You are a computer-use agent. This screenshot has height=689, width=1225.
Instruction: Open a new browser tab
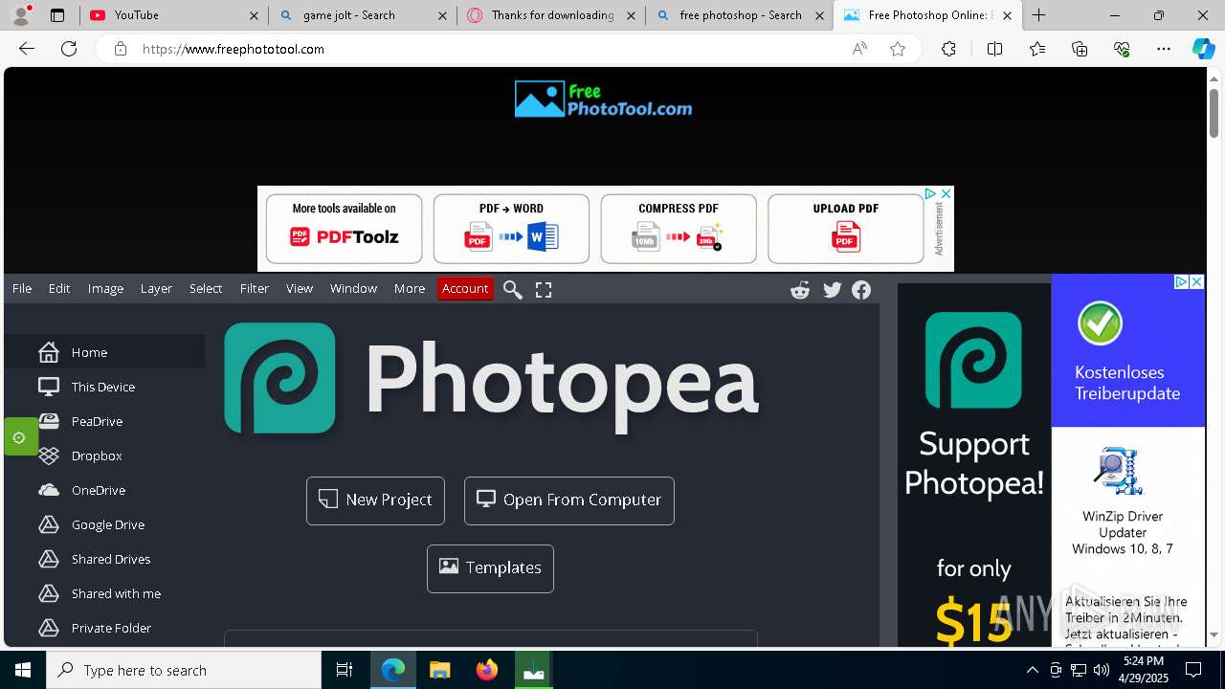tap(1039, 15)
